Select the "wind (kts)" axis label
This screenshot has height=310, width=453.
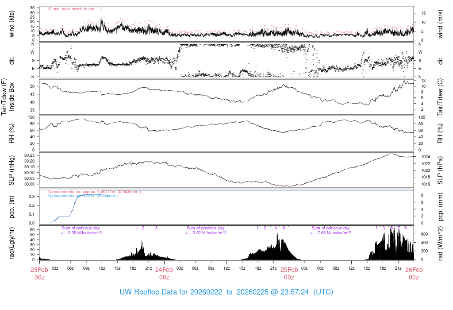click(x=12, y=24)
